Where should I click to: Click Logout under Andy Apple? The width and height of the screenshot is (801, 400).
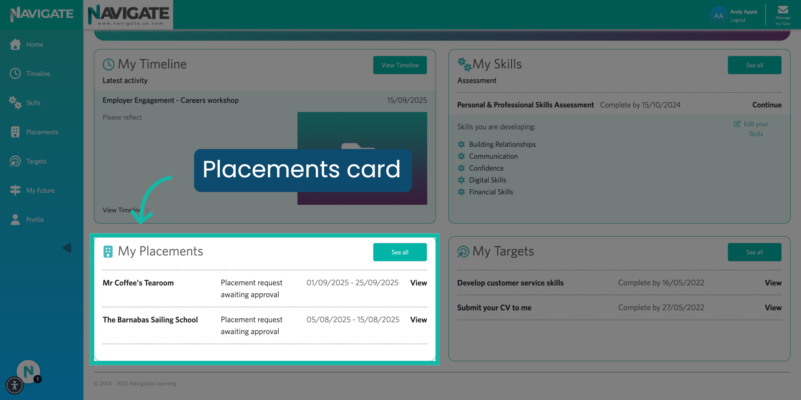[738, 20]
